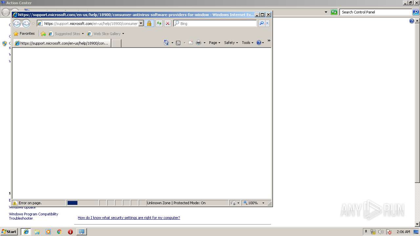Expand the Print options dropdown arrow
The height and width of the screenshot is (236, 420).
click(x=204, y=43)
